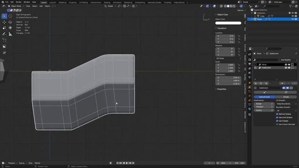
Task: Activate the Cursor tool
Action: (x=10, y=16)
